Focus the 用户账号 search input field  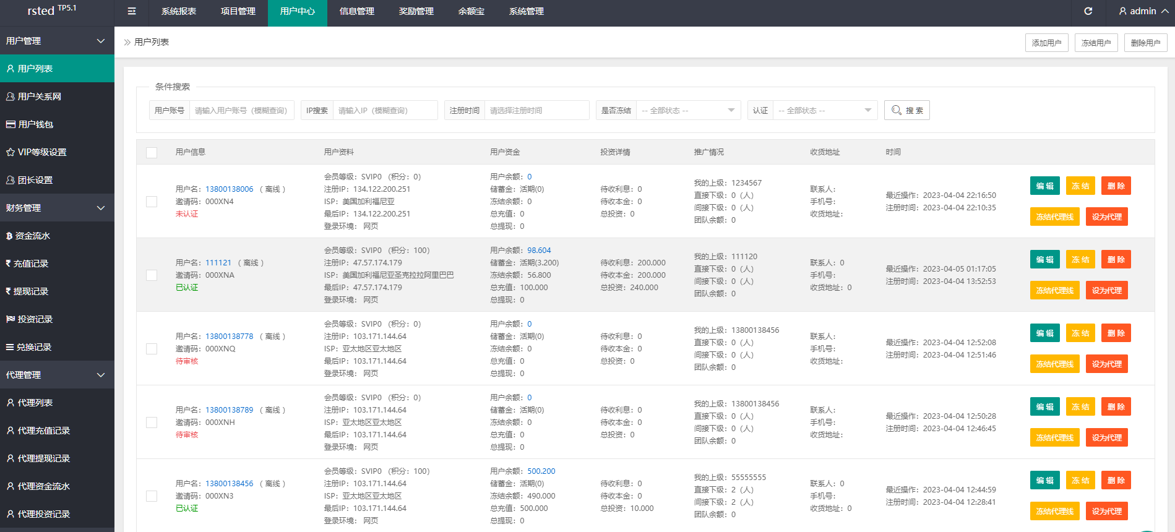(x=241, y=110)
